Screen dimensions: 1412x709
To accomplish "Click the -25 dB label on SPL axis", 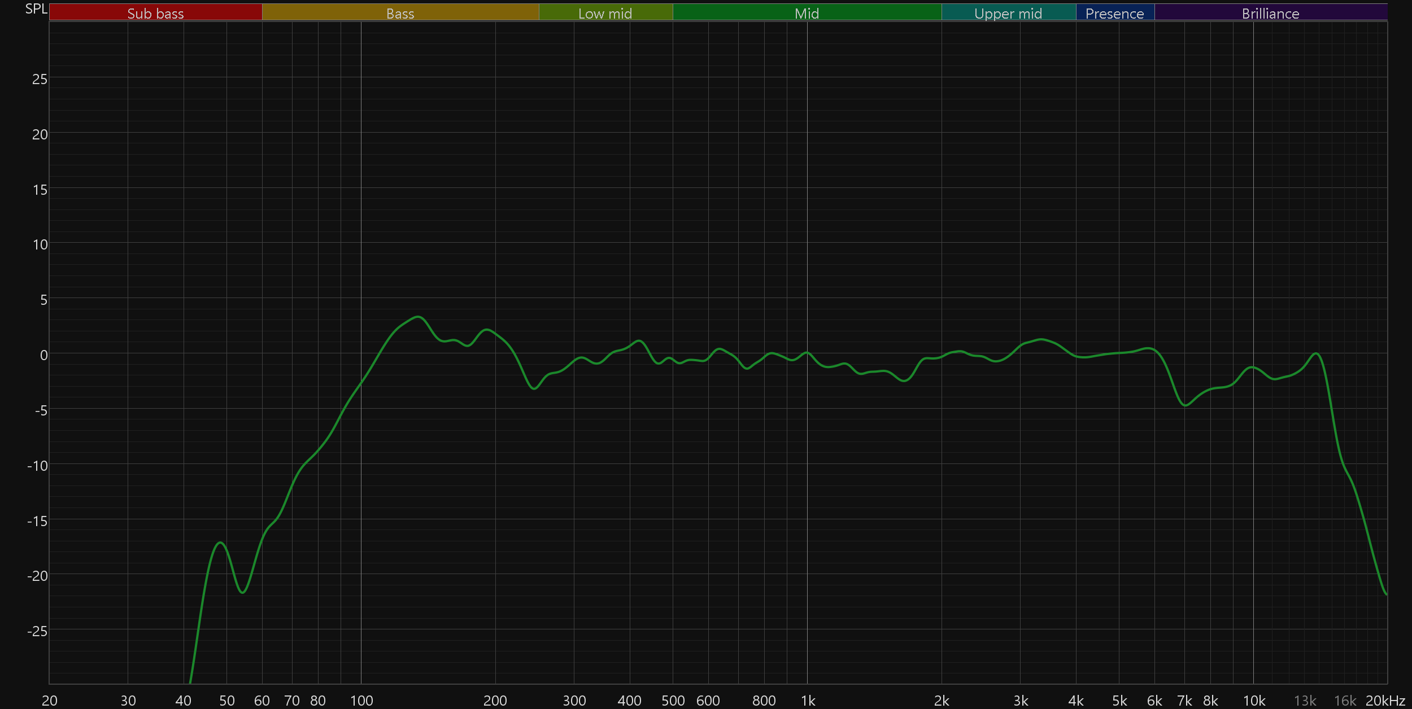I will [x=37, y=631].
